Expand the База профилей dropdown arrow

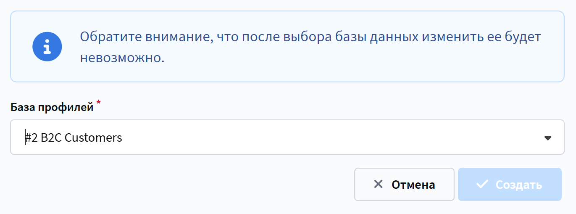[x=547, y=138]
